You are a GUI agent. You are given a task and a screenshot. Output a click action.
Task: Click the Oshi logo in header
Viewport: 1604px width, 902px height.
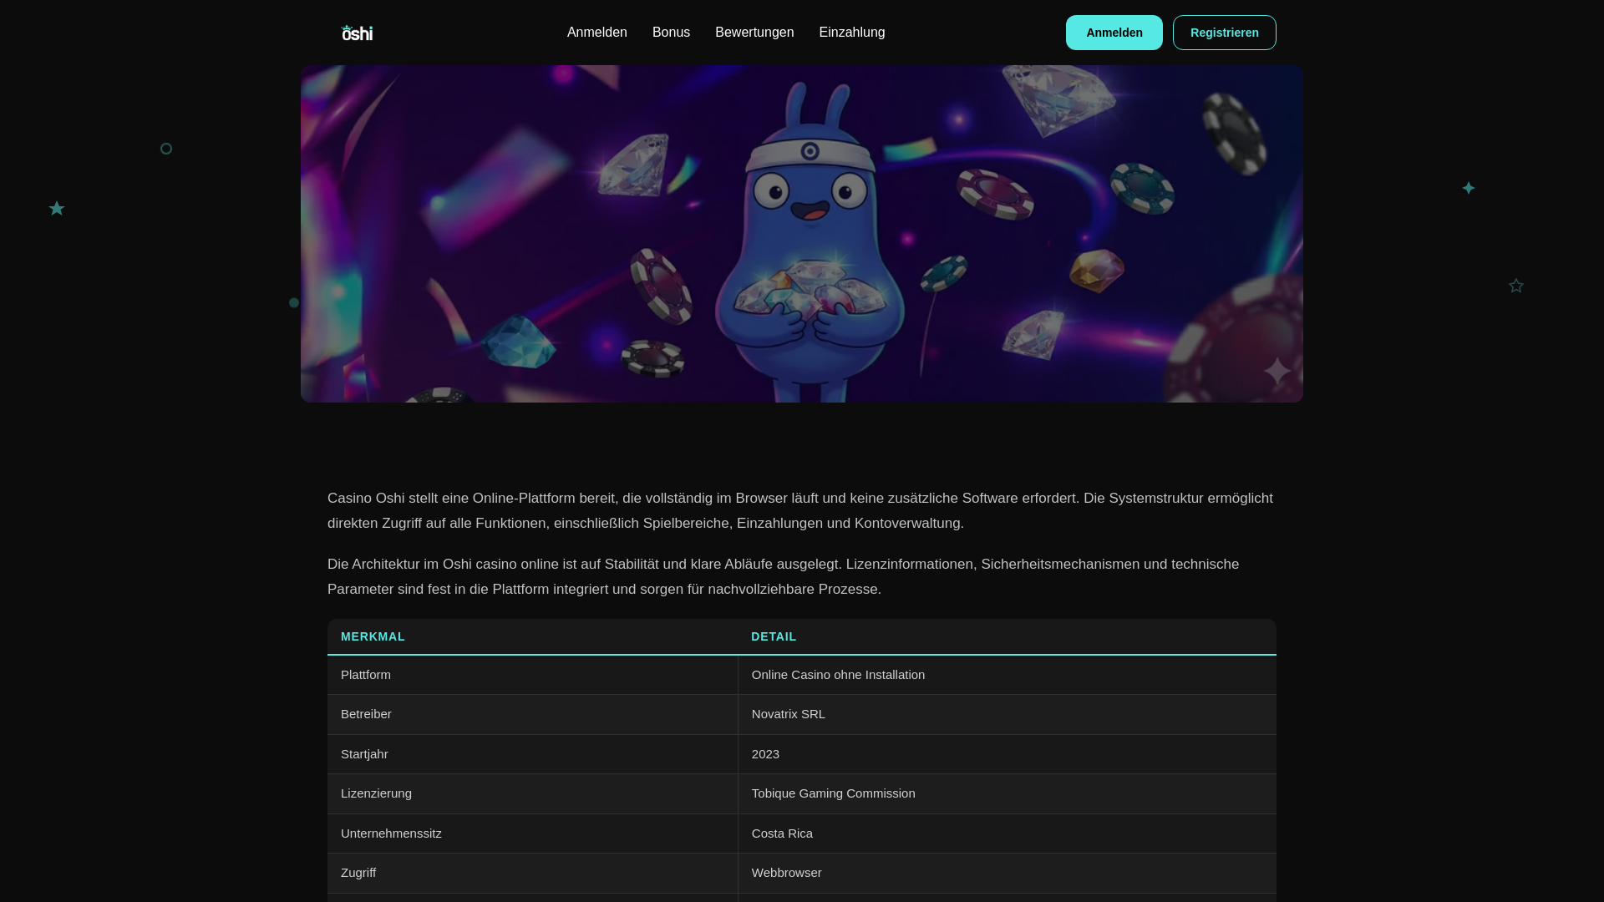[x=357, y=33]
